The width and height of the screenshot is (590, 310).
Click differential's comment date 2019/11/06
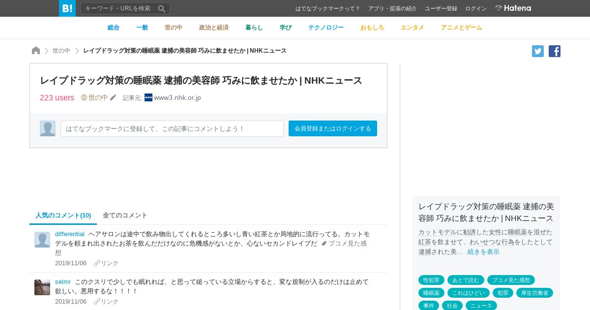71,263
